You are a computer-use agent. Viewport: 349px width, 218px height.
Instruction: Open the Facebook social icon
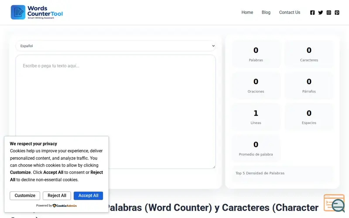coord(312,13)
